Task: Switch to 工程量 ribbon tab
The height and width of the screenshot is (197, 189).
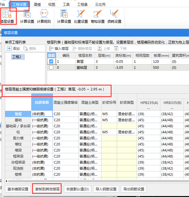Action: (82, 5)
